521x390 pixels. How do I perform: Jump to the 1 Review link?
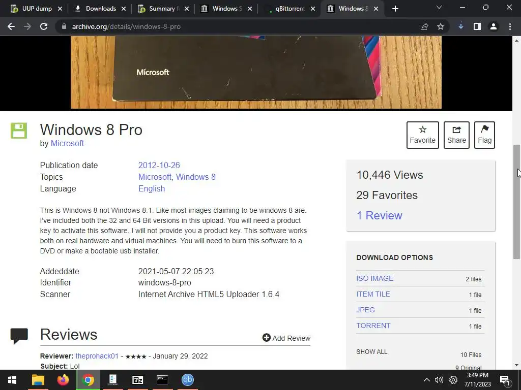click(379, 215)
